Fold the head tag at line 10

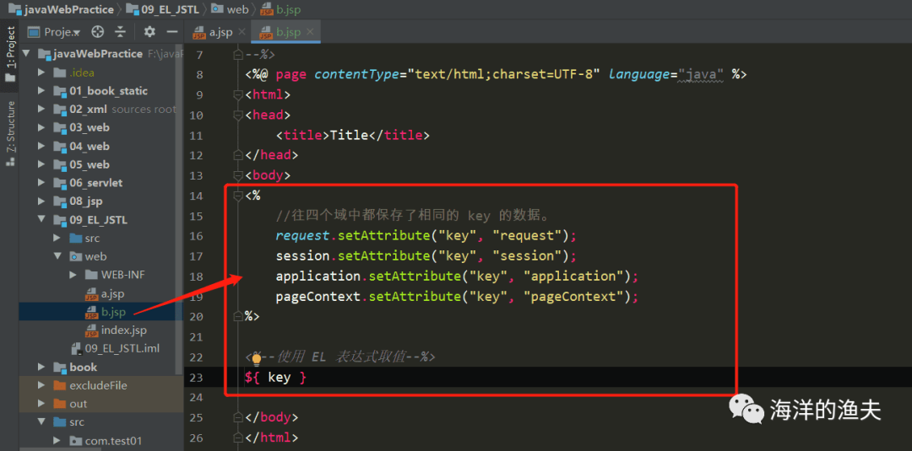pyautogui.click(x=237, y=115)
